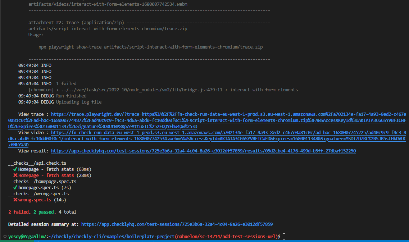Open the Detailed session summary link

tap(177, 224)
